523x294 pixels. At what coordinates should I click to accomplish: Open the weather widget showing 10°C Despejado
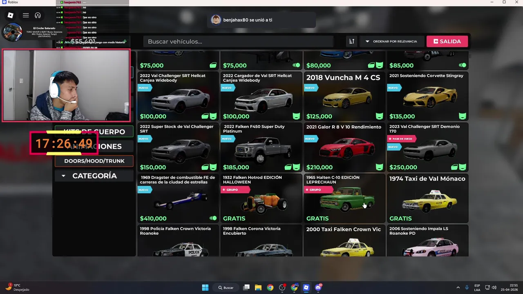click(x=17, y=287)
